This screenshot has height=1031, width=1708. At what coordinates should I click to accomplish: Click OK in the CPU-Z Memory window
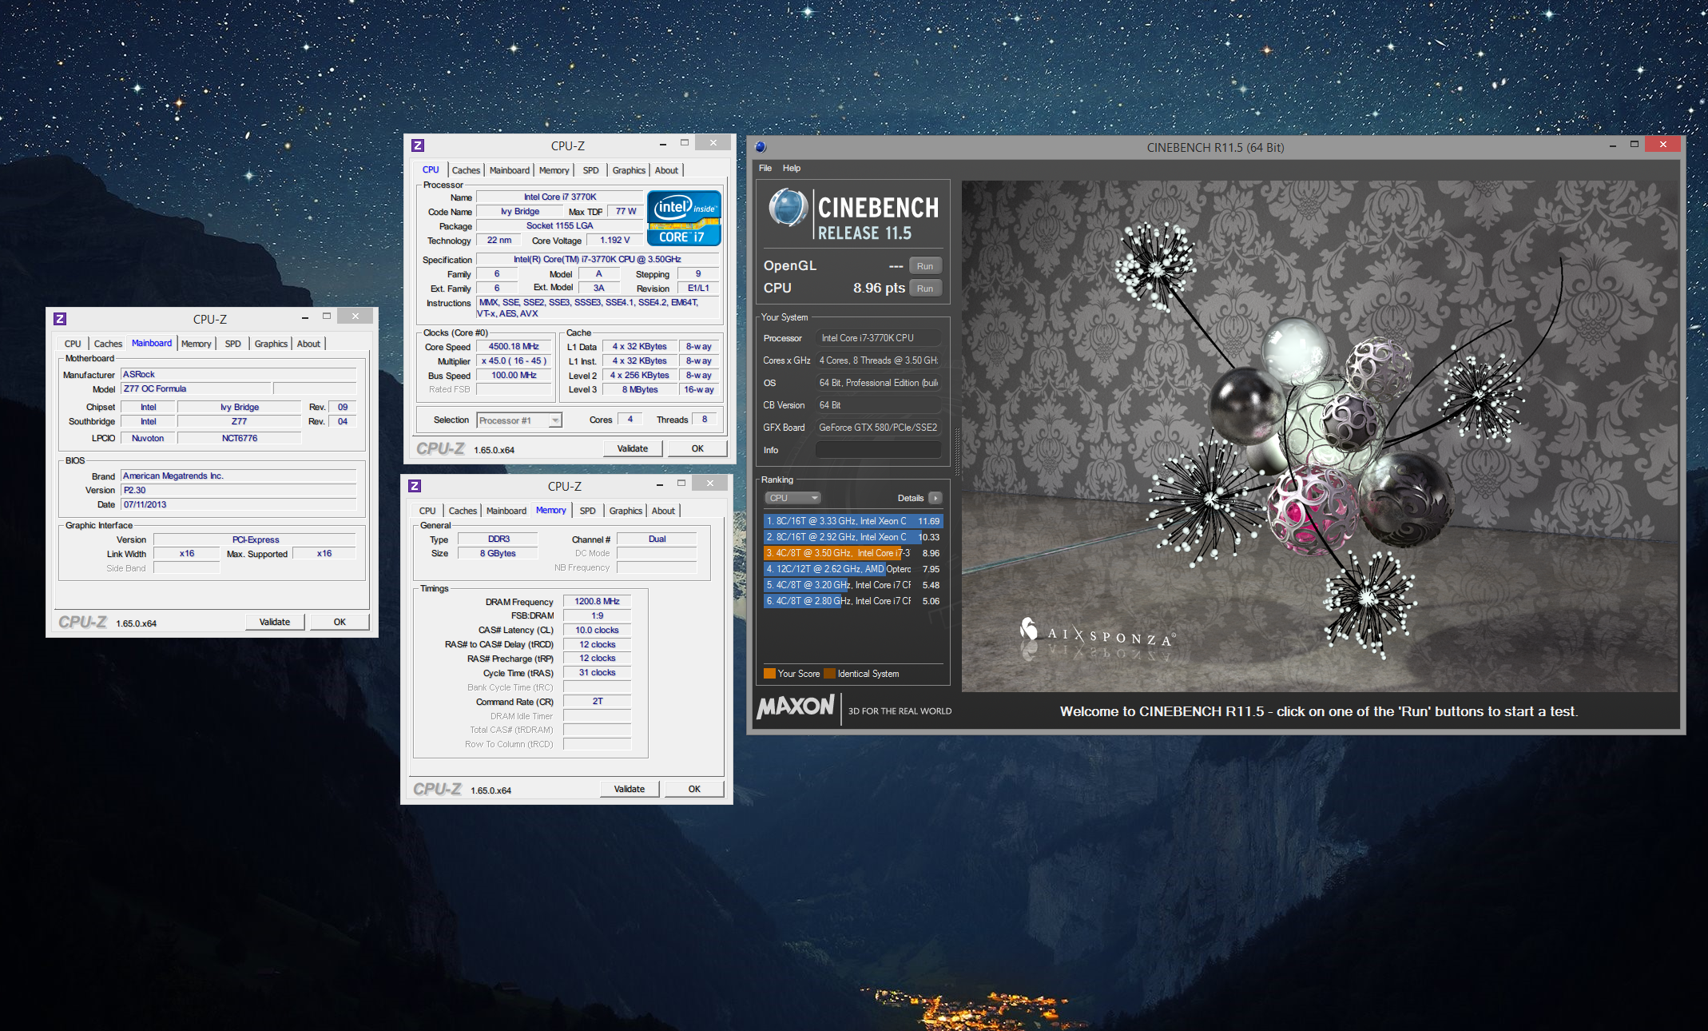tap(694, 789)
